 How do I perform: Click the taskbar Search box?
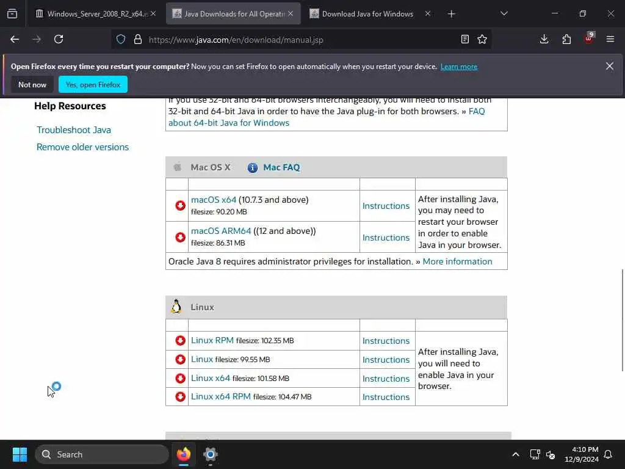tap(102, 454)
